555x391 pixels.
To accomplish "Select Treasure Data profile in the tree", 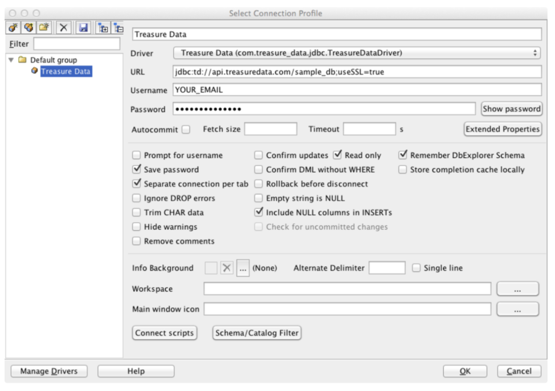I will pyautogui.click(x=66, y=71).
